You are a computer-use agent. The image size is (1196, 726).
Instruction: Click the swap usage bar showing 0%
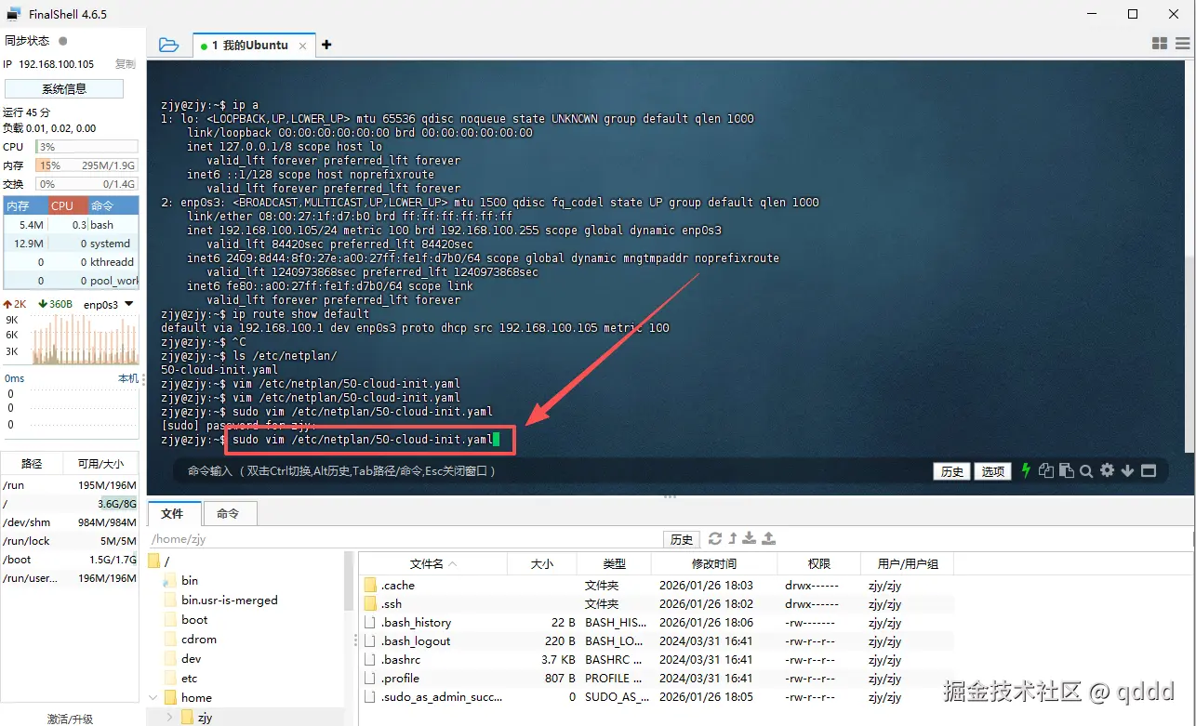pos(86,184)
